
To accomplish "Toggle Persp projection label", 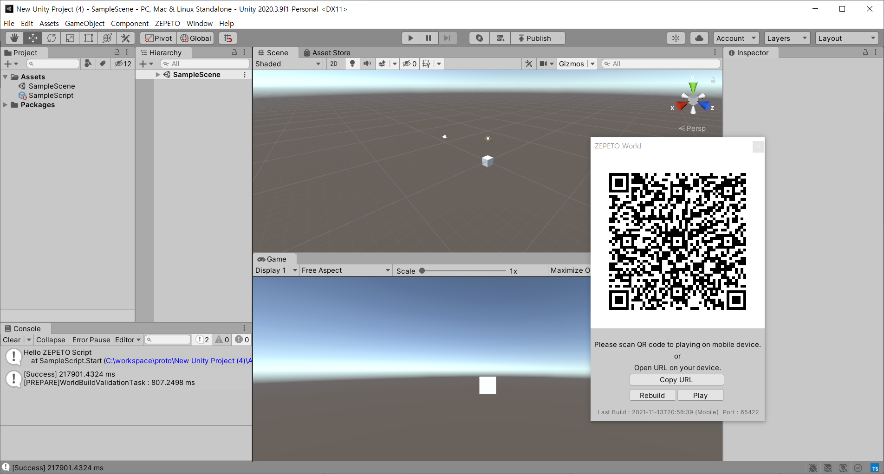I will click(x=692, y=128).
